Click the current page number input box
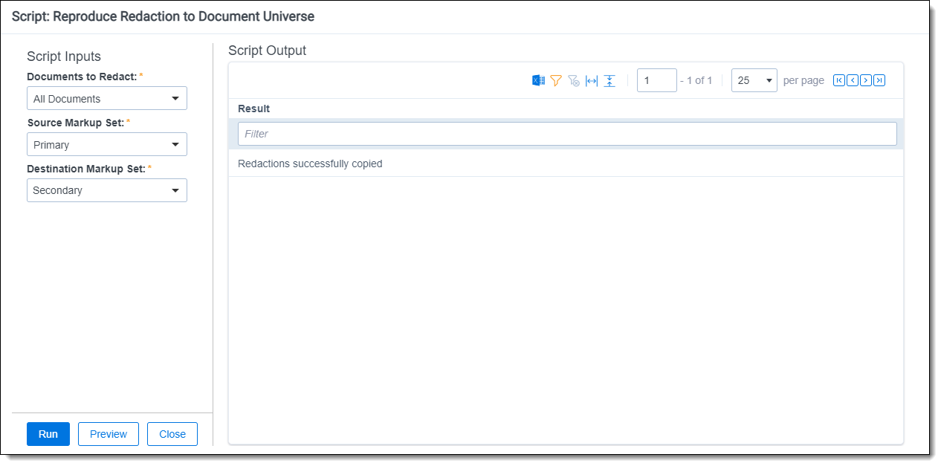 tap(656, 80)
